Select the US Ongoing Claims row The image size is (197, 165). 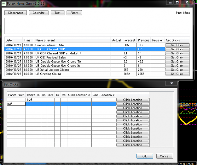(84, 74)
